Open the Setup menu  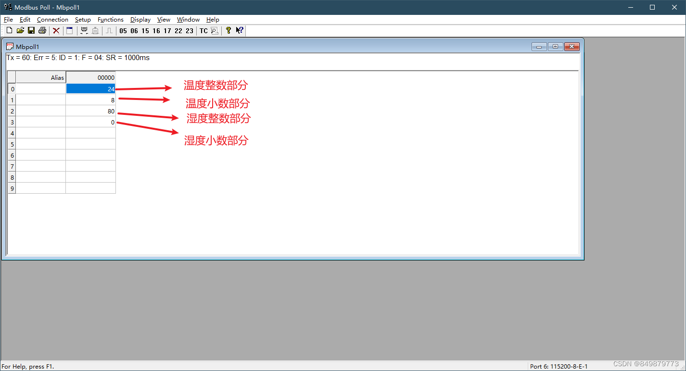(x=83, y=20)
